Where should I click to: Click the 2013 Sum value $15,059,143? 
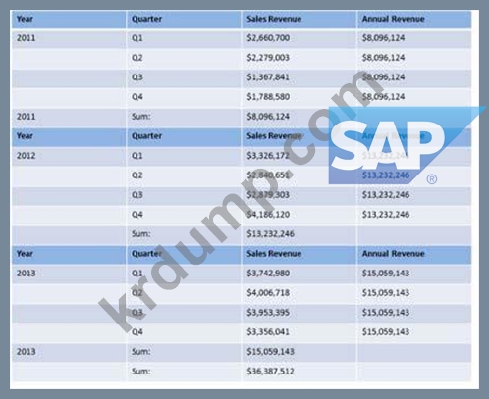coord(270,352)
